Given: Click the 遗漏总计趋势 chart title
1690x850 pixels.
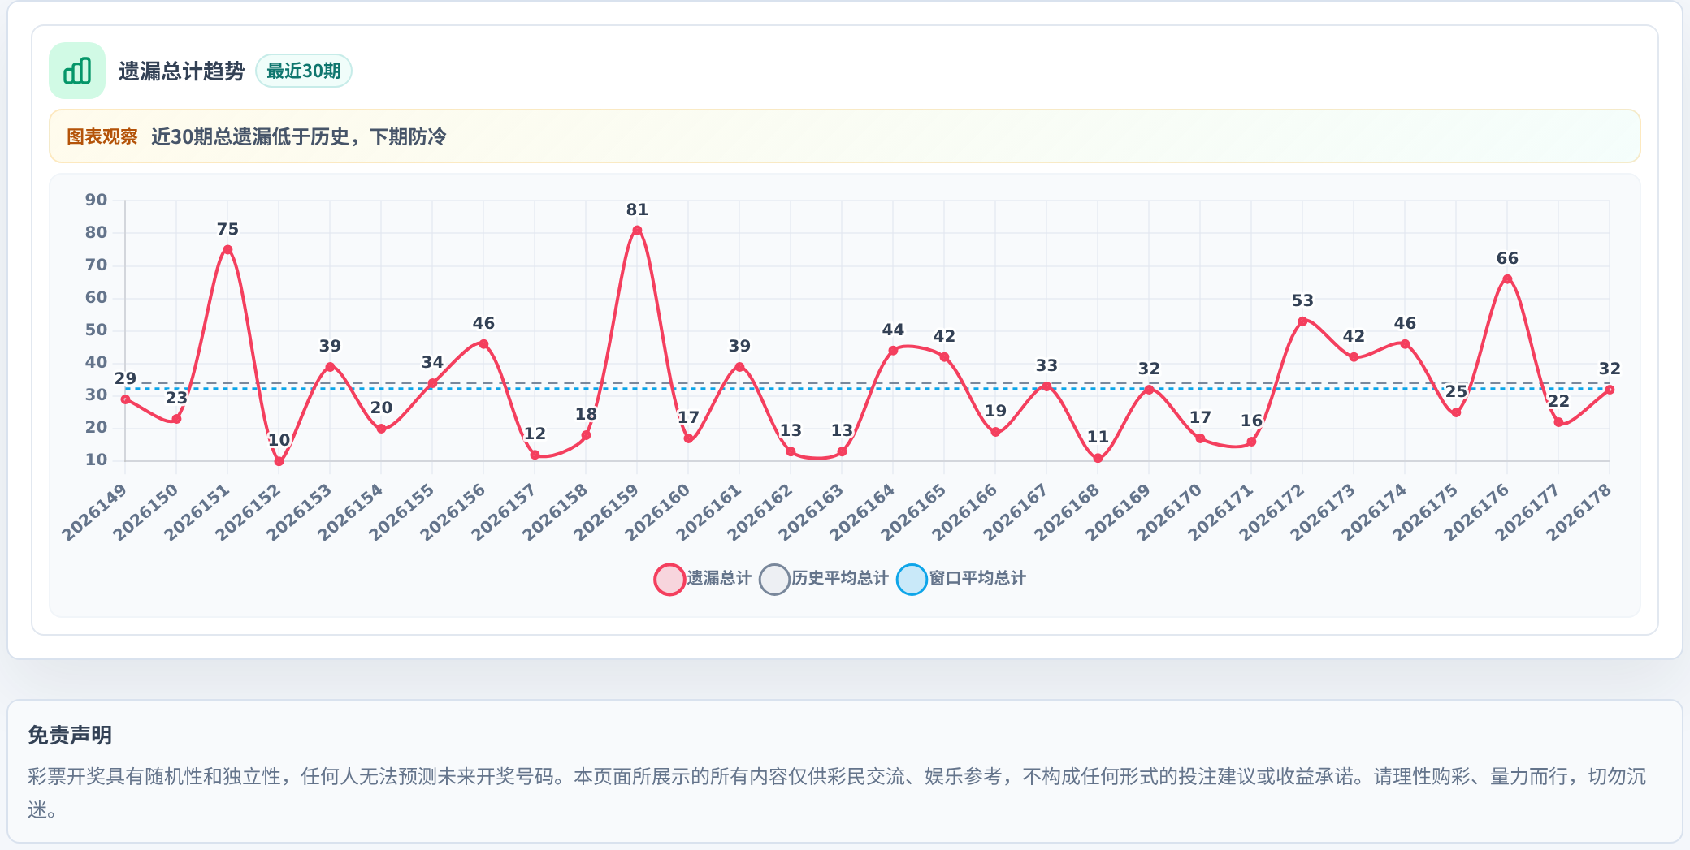Looking at the screenshot, I should (x=181, y=71).
